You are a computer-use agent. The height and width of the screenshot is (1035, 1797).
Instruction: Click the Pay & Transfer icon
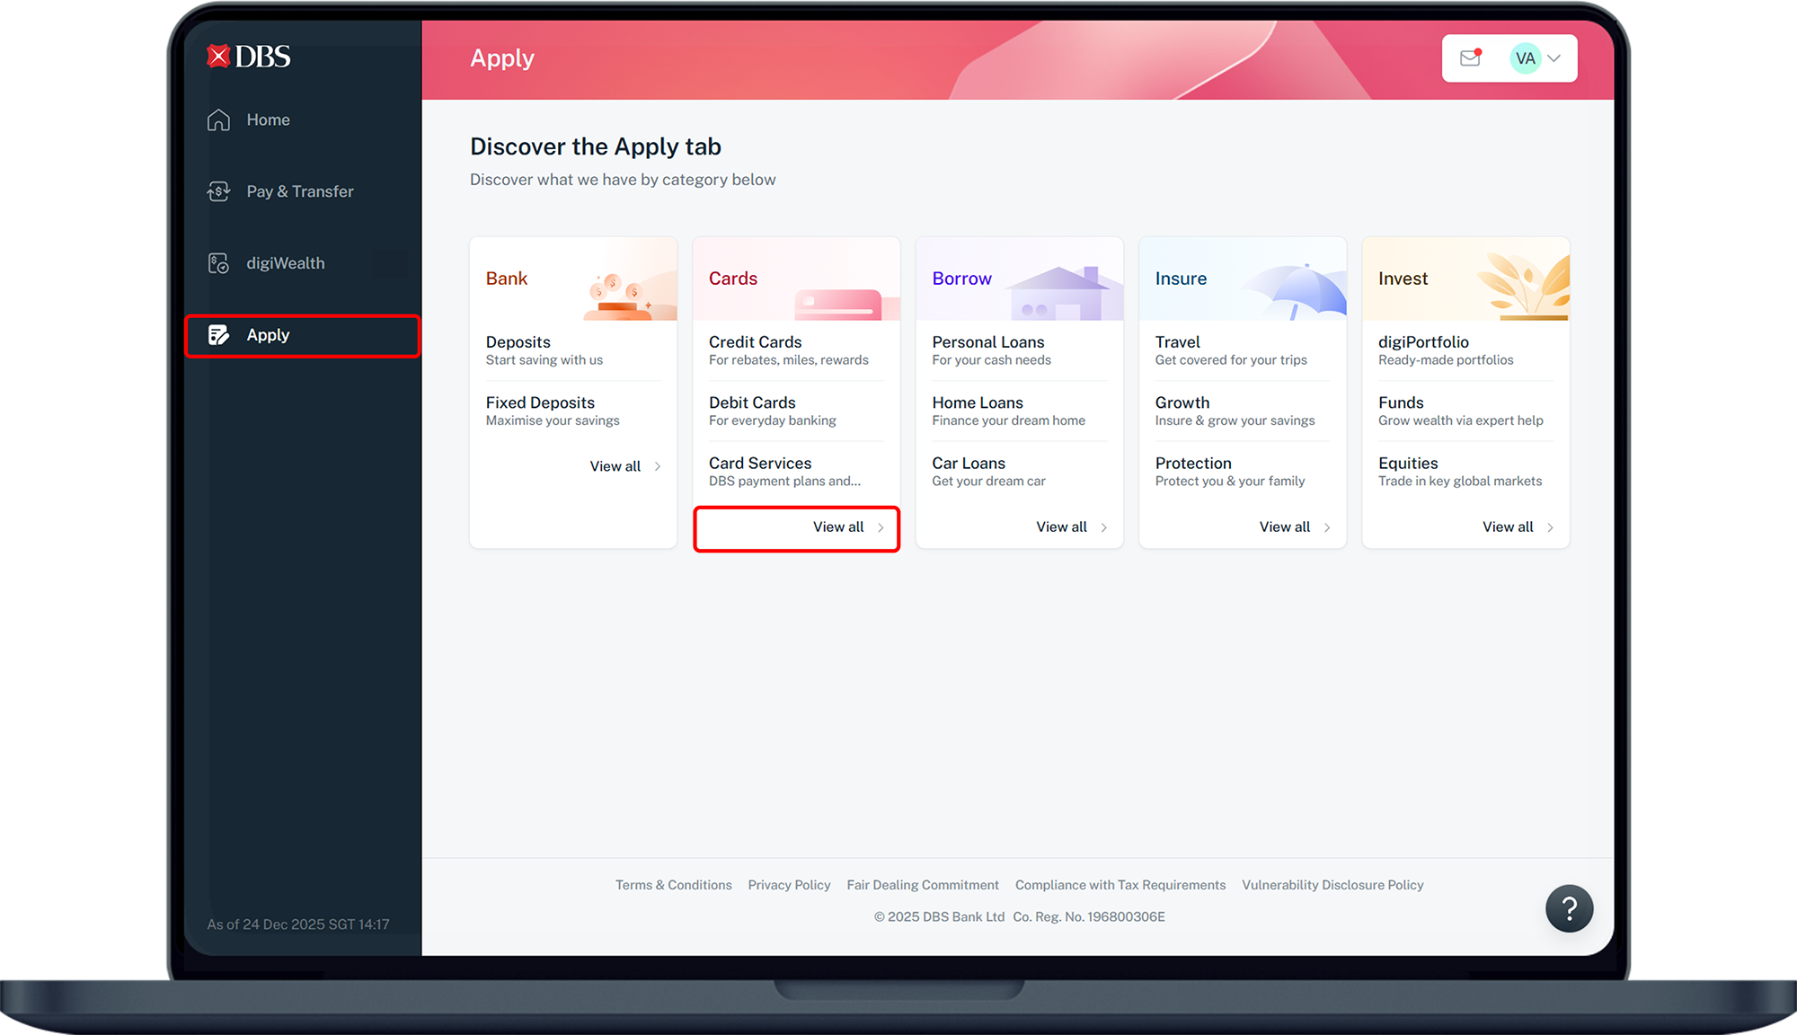[x=218, y=191]
